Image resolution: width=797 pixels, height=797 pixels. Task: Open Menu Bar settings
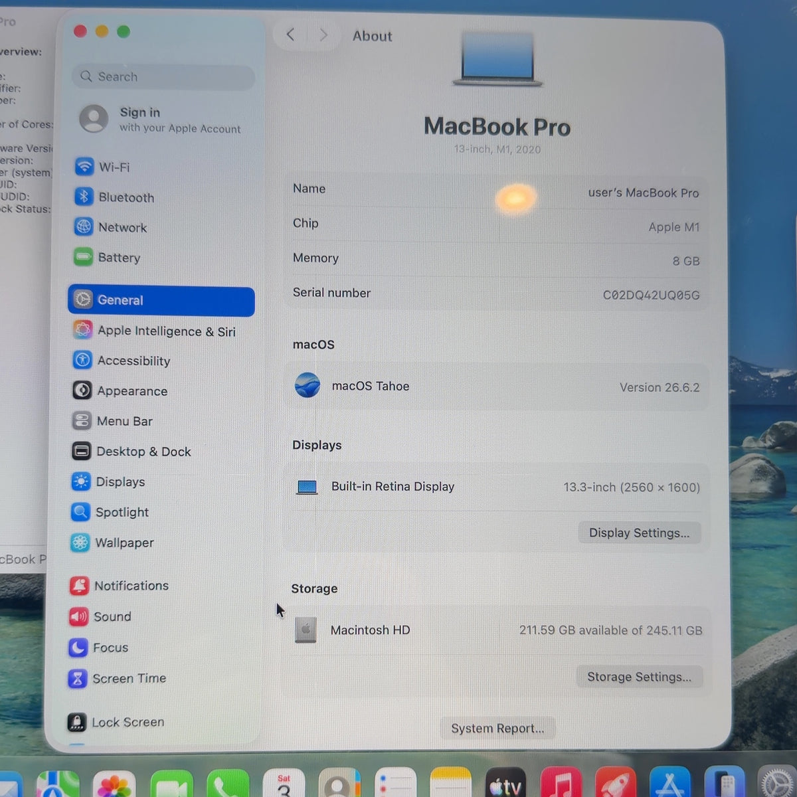tap(112, 421)
